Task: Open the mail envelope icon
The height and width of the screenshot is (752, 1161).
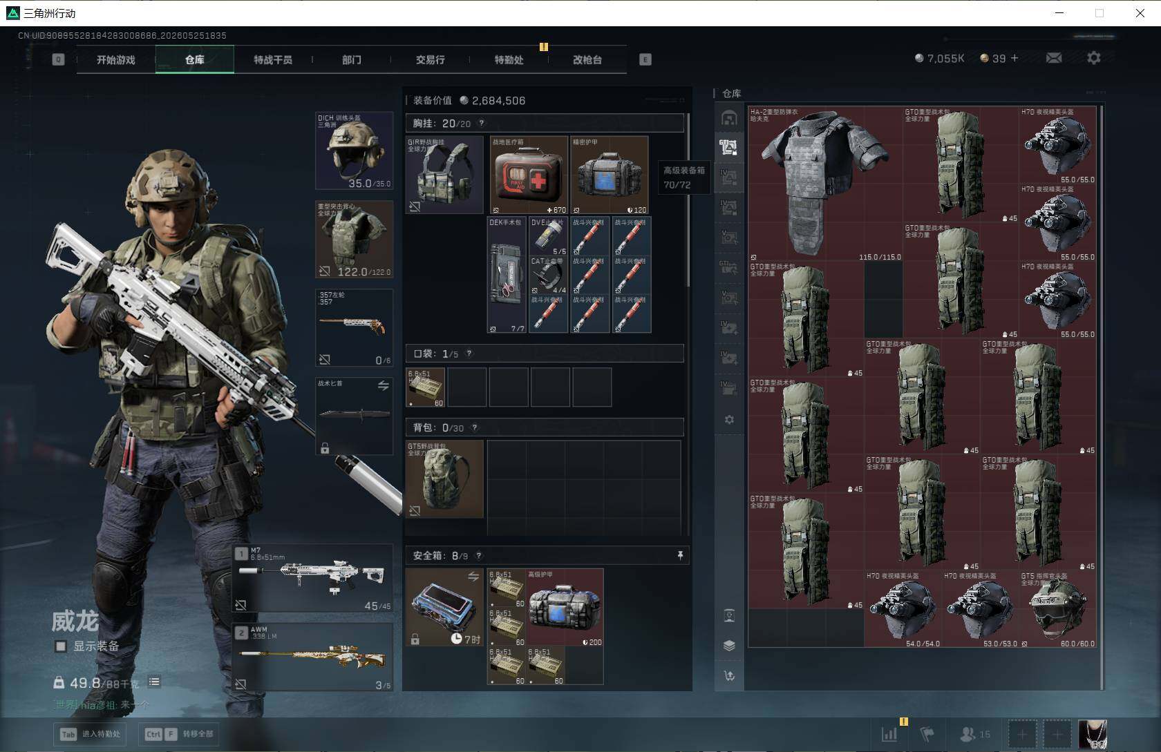Action: point(1054,58)
